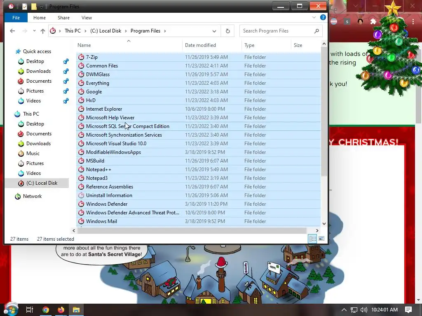Click the Videos pin icon in Quick access

[x=66, y=101]
